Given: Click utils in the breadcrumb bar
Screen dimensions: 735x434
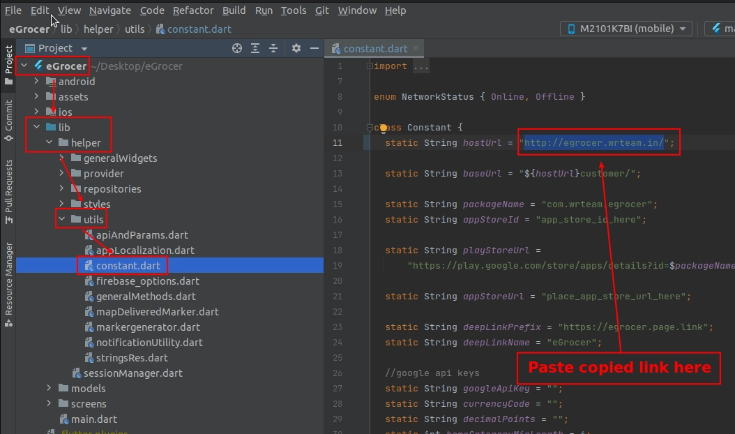Looking at the screenshot, I should click(135, 29).
